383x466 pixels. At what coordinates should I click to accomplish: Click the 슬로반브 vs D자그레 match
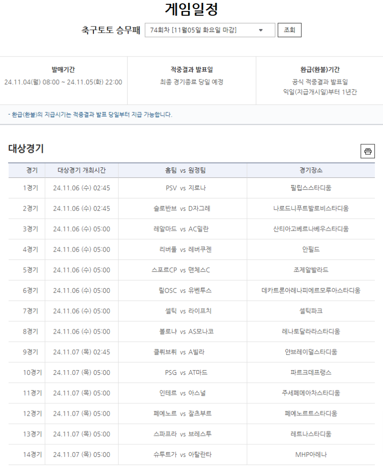[x=181, y=209]
